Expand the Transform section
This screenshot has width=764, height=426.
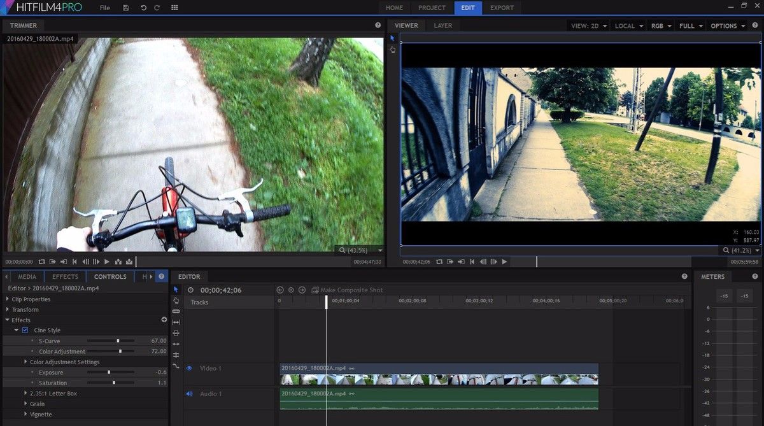pos(8,309)
